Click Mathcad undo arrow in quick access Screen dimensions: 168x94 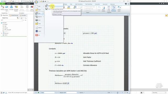point(45,1)
